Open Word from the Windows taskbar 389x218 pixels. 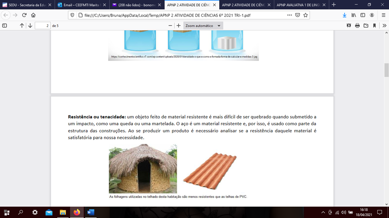[x=90, y=212]
